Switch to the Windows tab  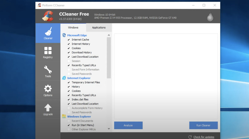coord(73,28)
